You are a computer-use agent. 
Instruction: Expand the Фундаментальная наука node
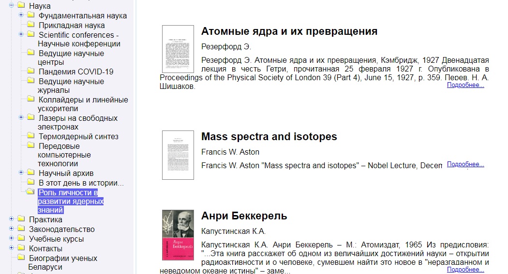21,15
